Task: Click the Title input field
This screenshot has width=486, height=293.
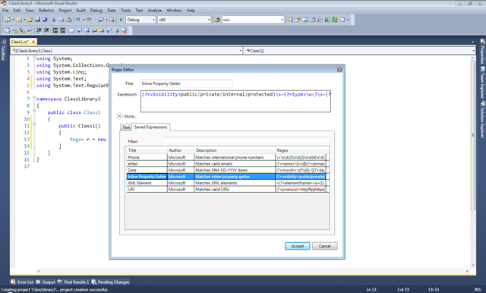Action: click(x=186, y=83)
